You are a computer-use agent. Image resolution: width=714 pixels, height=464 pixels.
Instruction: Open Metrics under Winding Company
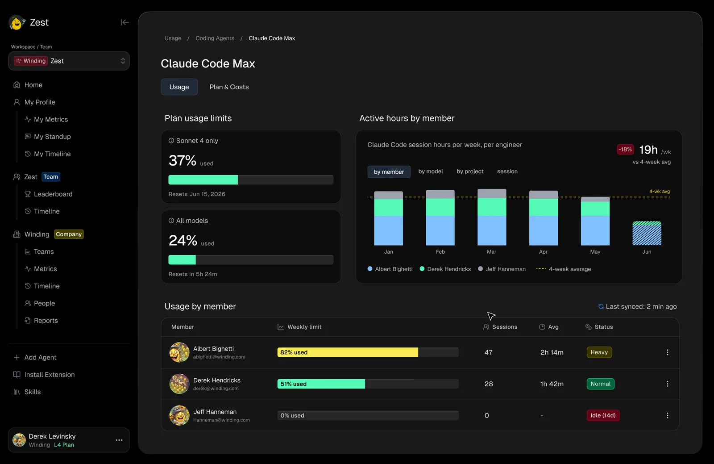41,269
